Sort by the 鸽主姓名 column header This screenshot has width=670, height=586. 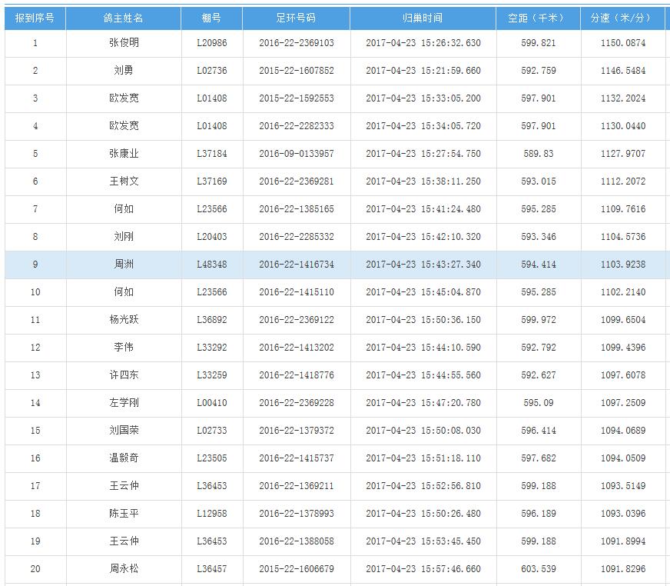pyautogui.click(x=123, y=18)
